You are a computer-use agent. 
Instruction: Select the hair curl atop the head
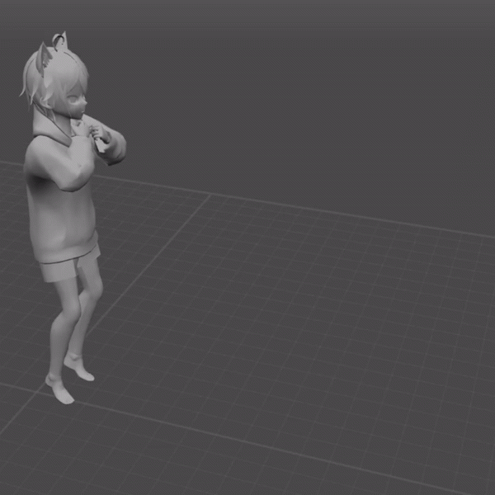coord(59,36)
